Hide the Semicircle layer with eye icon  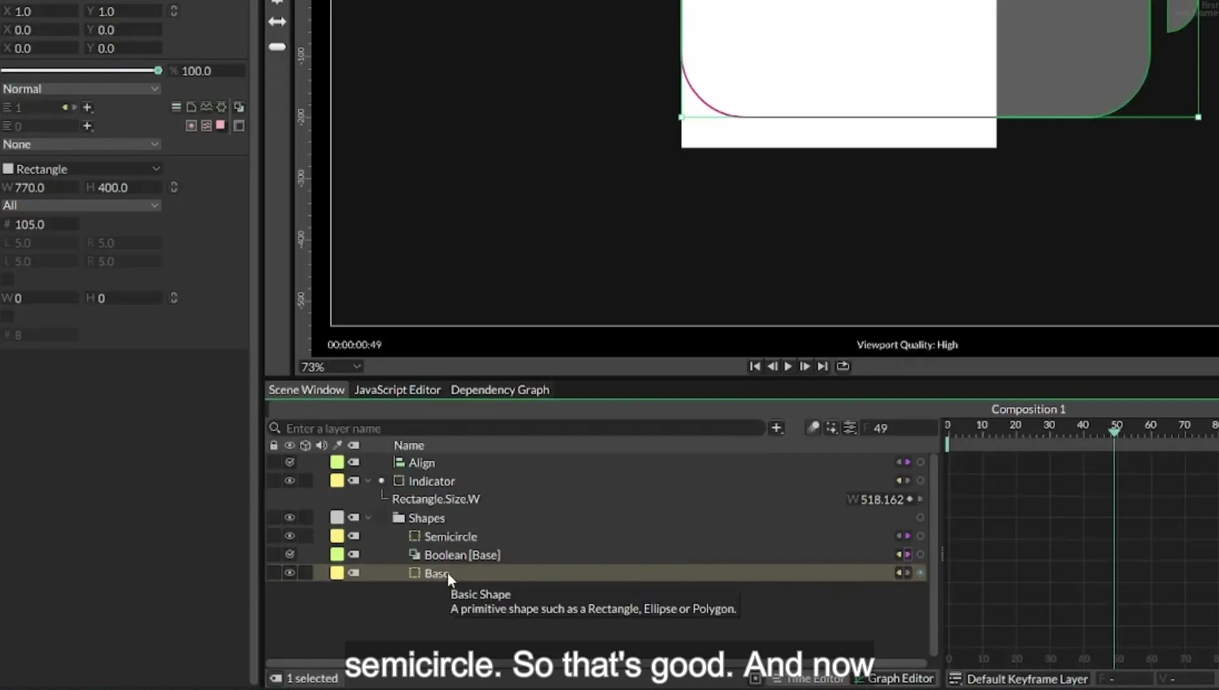[x=290, y=537]
